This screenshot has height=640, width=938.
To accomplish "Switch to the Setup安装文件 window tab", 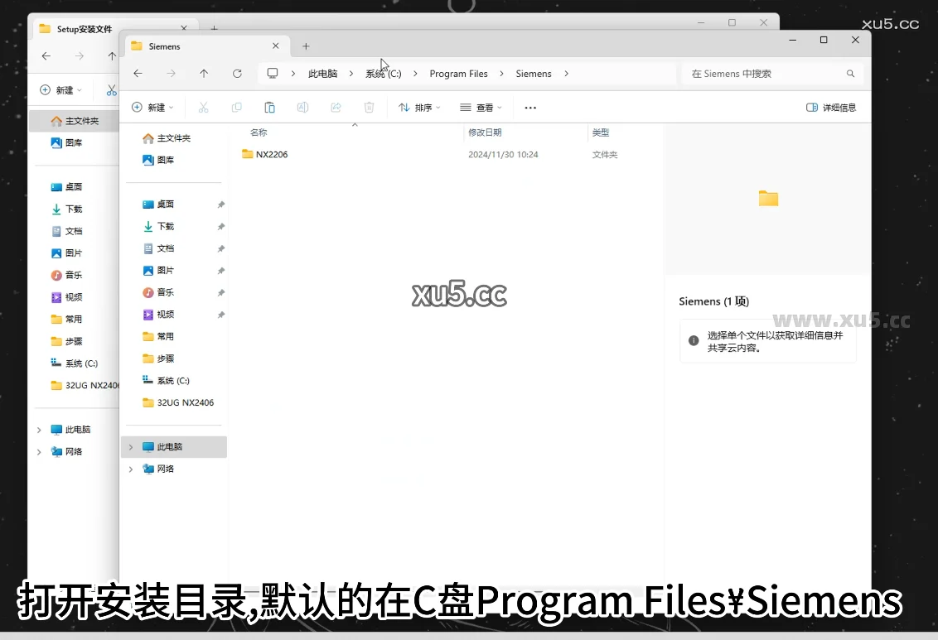I will [83, 29].
